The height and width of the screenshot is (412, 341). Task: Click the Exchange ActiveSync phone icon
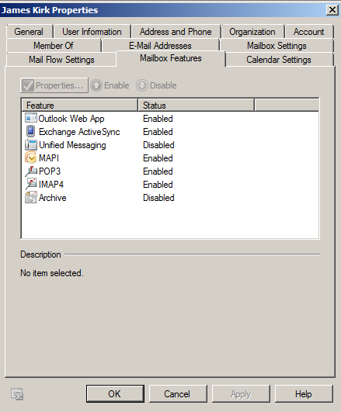[31, 131]
